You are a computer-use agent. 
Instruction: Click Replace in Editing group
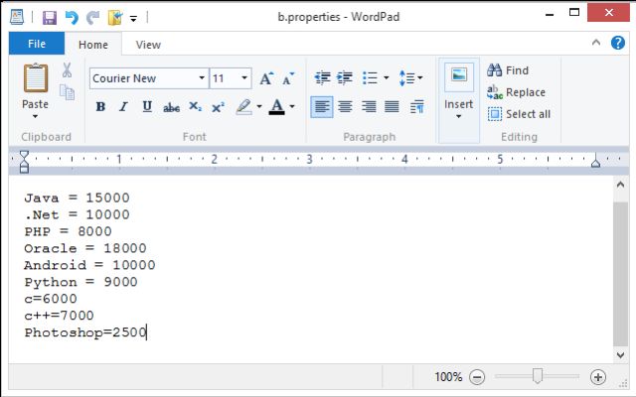516,92
